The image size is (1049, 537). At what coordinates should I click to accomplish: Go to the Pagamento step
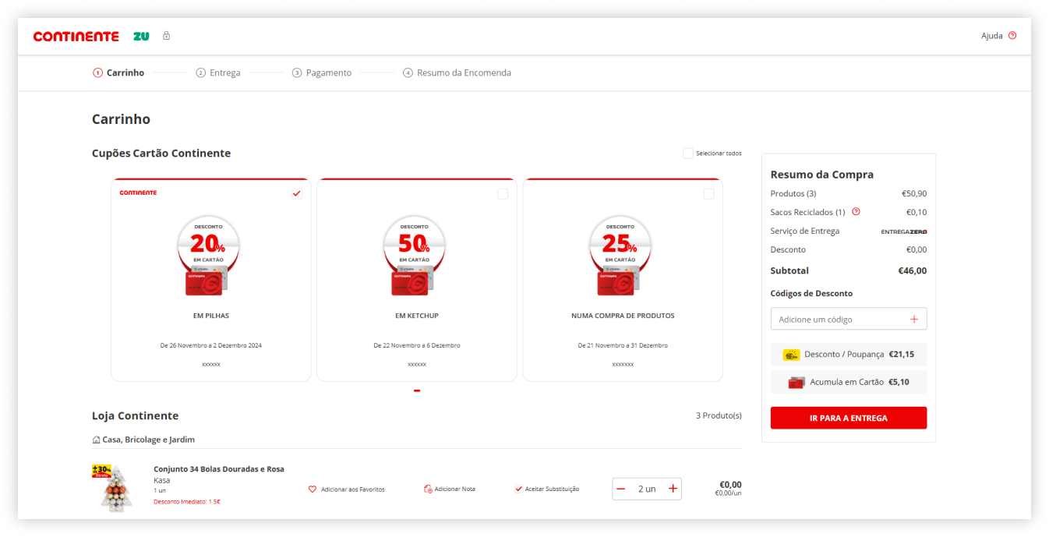322,72
